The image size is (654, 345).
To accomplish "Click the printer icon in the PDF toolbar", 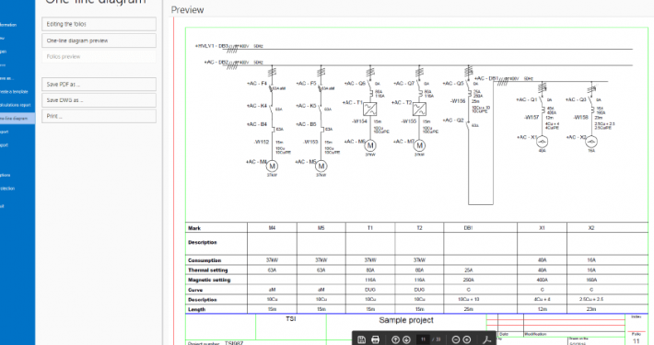I will point(375,339).
